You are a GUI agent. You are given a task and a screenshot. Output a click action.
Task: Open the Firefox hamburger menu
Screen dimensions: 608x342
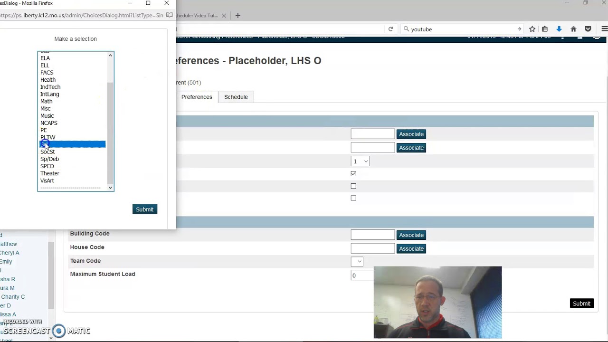[x=604, y=29]
